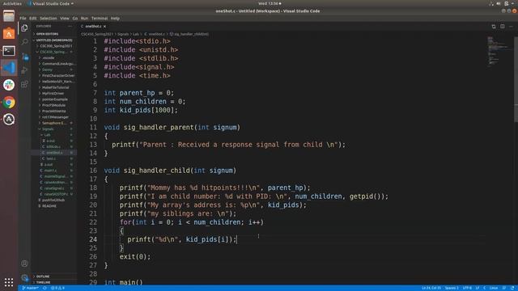518x291 pixels.
Task: Open the File menu
Action: tap(23, 19)
